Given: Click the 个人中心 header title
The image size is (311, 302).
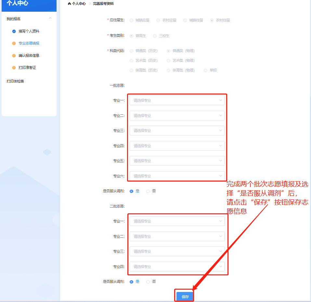Looking at the screenshot, I should tap(18, 4).
